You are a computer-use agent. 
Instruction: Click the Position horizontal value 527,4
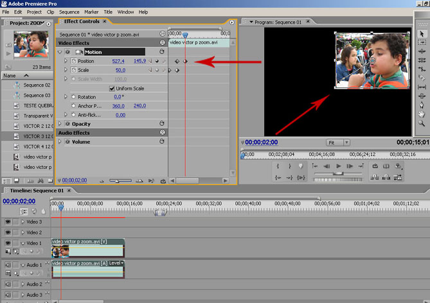pyautogui.click(x=119, y=61)
